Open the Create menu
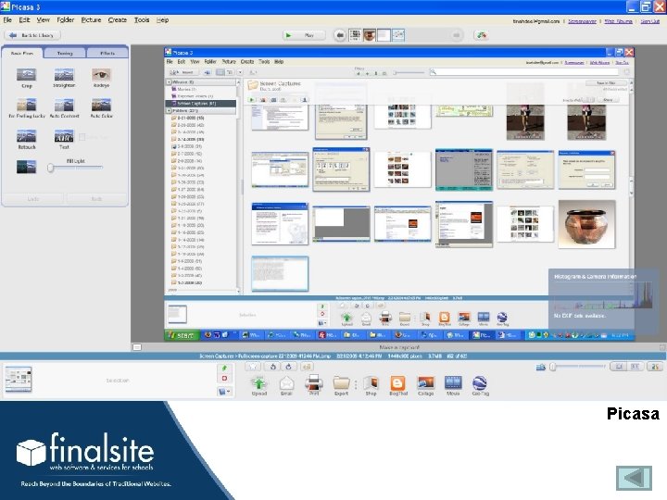Screen dimensions: 667x500 click(x=118, y=20)
